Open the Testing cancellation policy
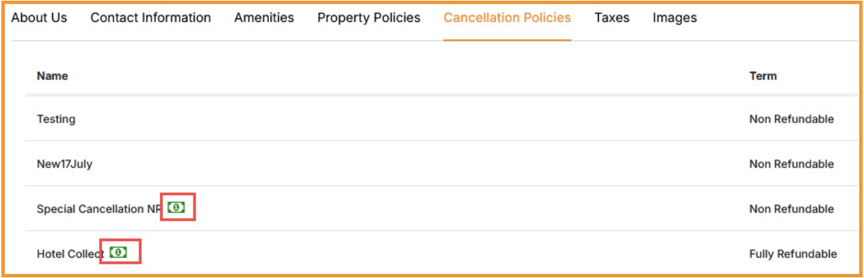The width and height of the screenshot is (864, 278). pos(56,119)
